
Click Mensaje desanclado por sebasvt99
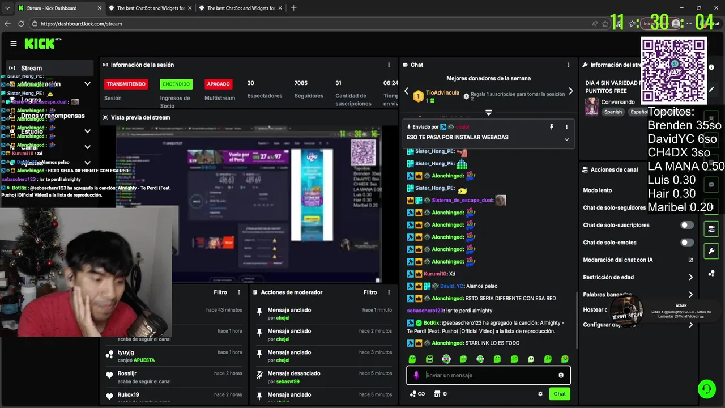tap(324, 377)
